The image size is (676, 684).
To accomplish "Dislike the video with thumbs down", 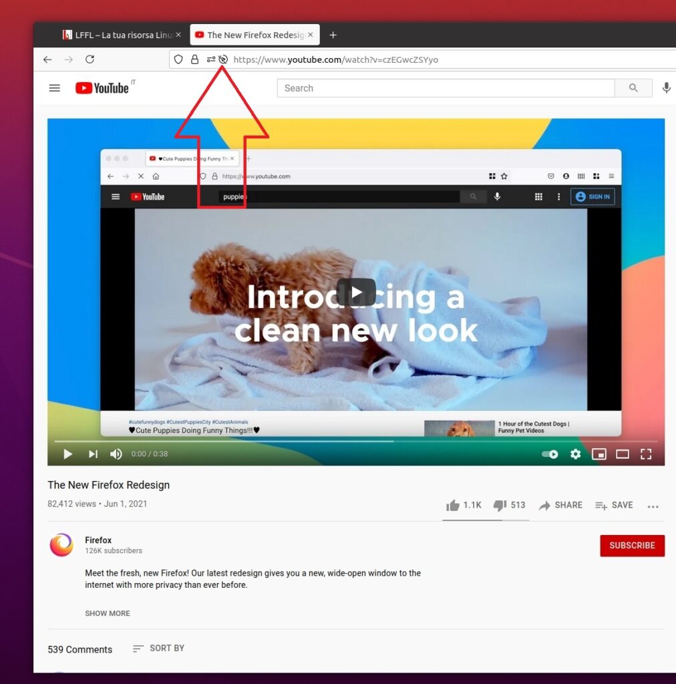I will pos(509,505).
